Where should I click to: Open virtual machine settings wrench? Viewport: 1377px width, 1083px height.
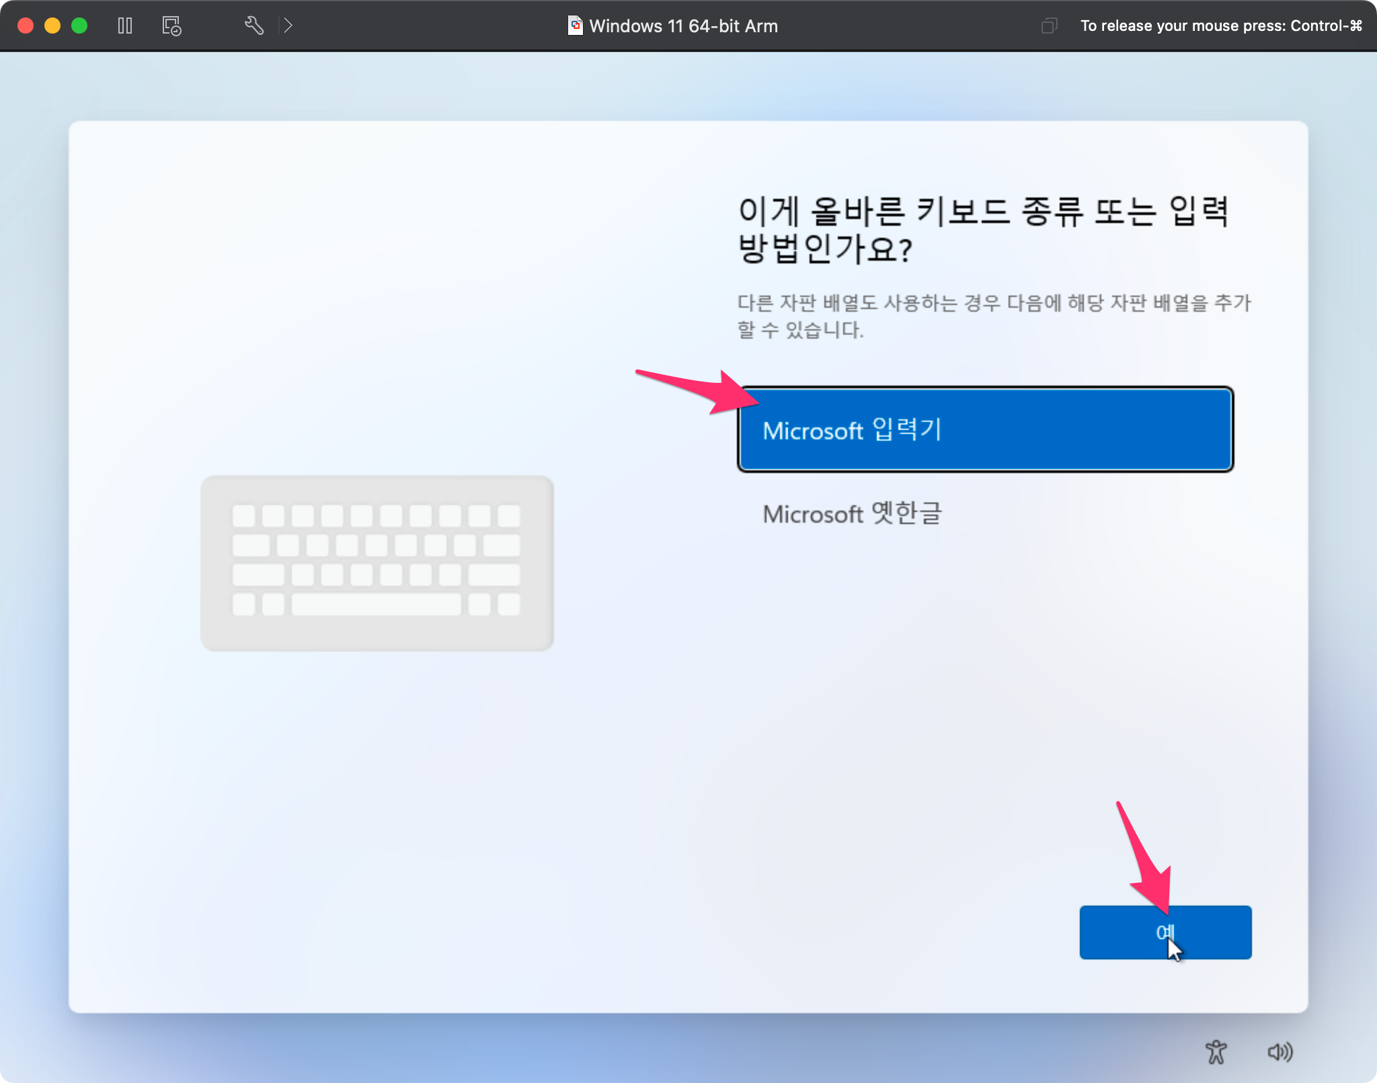click(253, 26)
